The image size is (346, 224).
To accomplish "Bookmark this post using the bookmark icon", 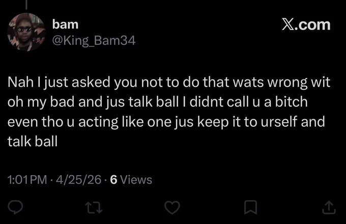I will pos(251,207).
